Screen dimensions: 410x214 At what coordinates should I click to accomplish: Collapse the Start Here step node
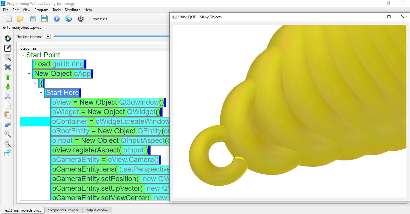(41, 93)
